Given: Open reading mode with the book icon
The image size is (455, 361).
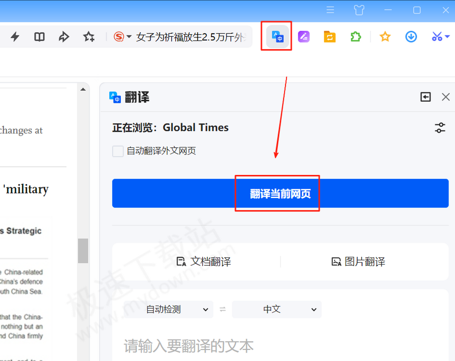Looking at the screenshot, I should coord(39,36).
